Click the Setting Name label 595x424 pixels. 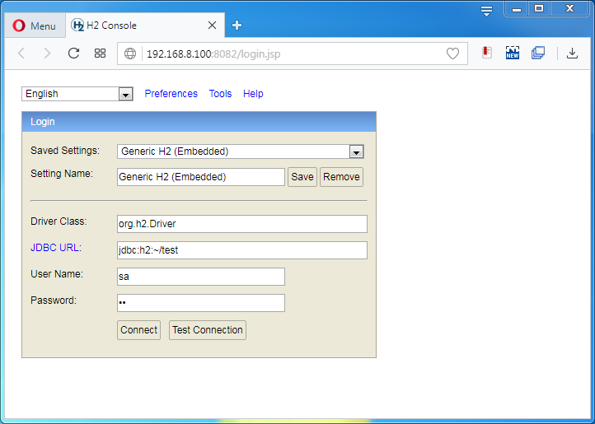point(62,174)
